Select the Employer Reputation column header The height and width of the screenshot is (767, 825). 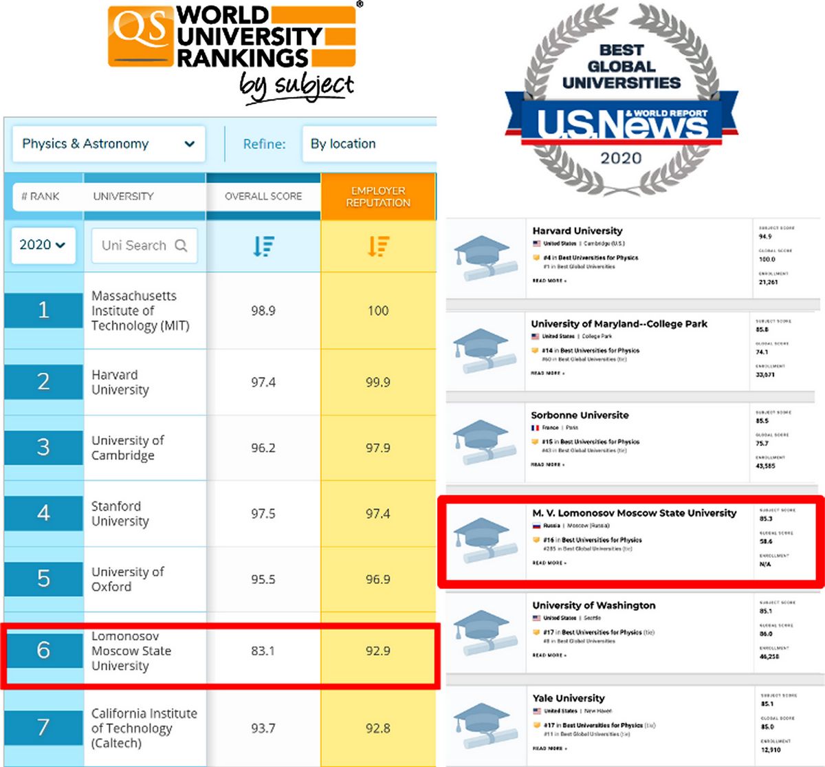[x=378, y=196]
